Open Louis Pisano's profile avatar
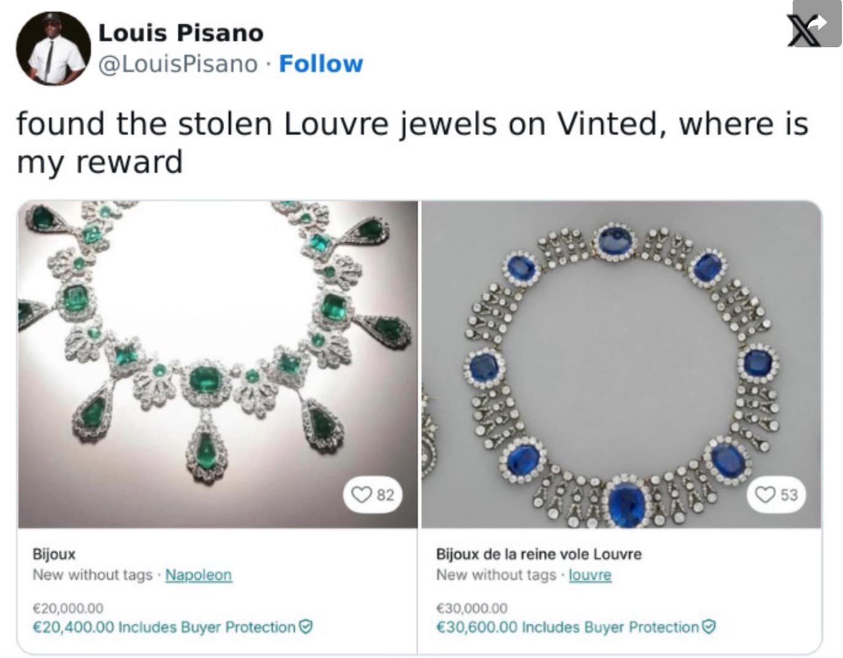843x658 pixels. (53, 48)
